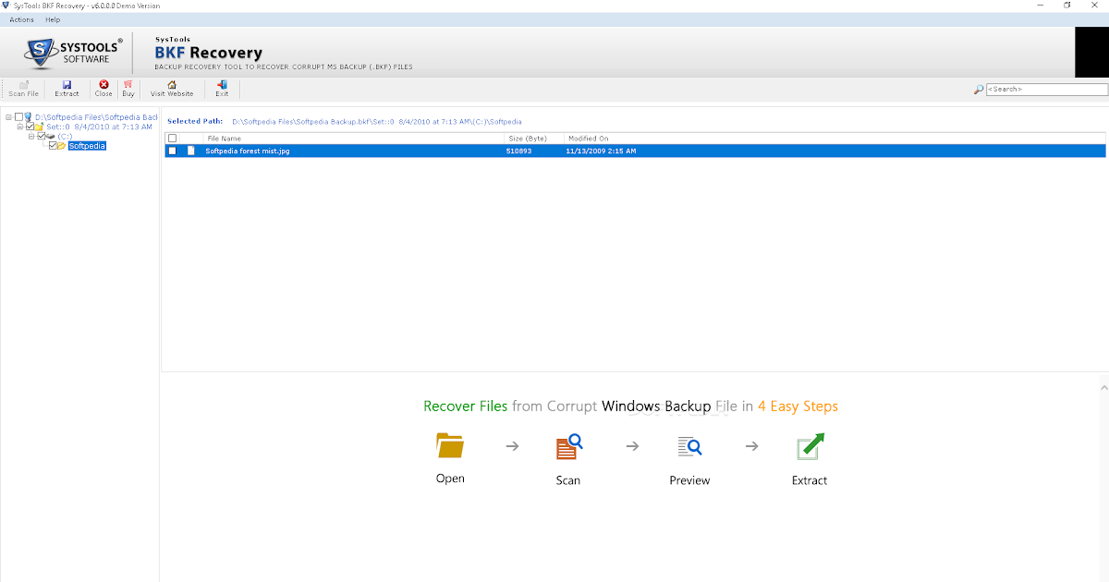This screenshot has width=1109, height=582.
Task: Click the Buy shopping cart icon
Action: tap(128, 85)
